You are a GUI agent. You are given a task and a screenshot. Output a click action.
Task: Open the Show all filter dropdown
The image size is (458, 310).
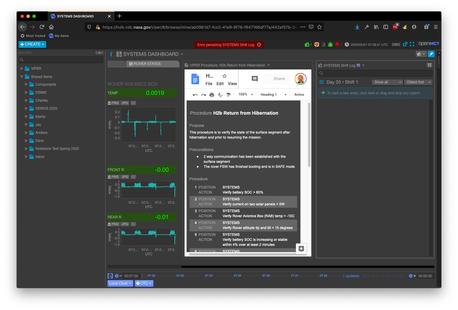coord(387,82)
